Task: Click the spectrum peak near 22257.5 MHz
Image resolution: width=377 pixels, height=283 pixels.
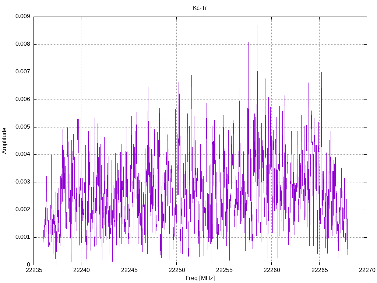Action: pyautogui.click(x=248, y=28)
